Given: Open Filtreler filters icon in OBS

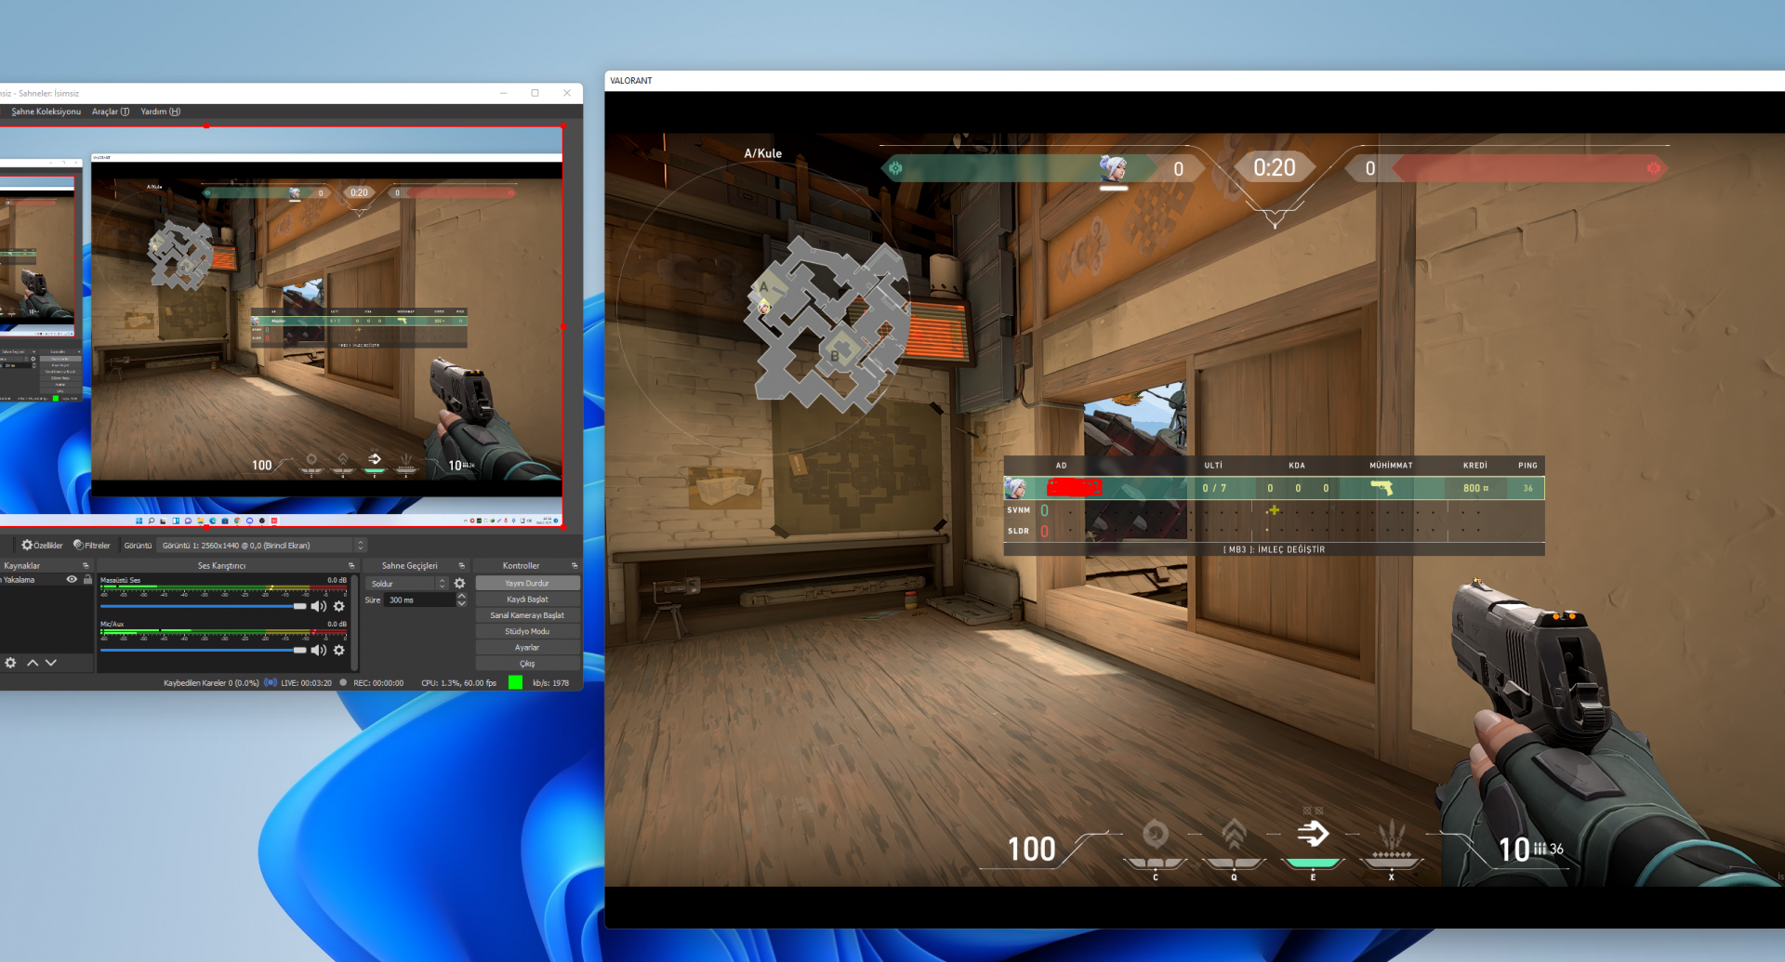Looking at the screenshot, I should click(x=78, y=546).
